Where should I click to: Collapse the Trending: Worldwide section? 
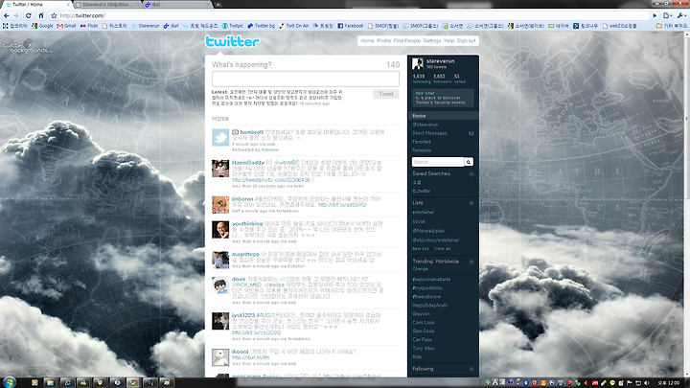471,262
